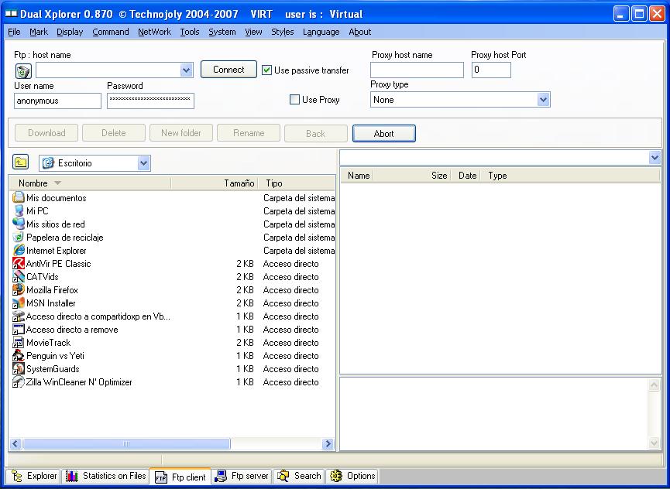Click the Back button

pos(316,134)
